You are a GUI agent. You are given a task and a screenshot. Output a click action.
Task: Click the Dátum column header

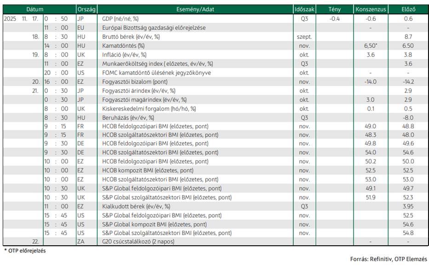coord(35,9)
